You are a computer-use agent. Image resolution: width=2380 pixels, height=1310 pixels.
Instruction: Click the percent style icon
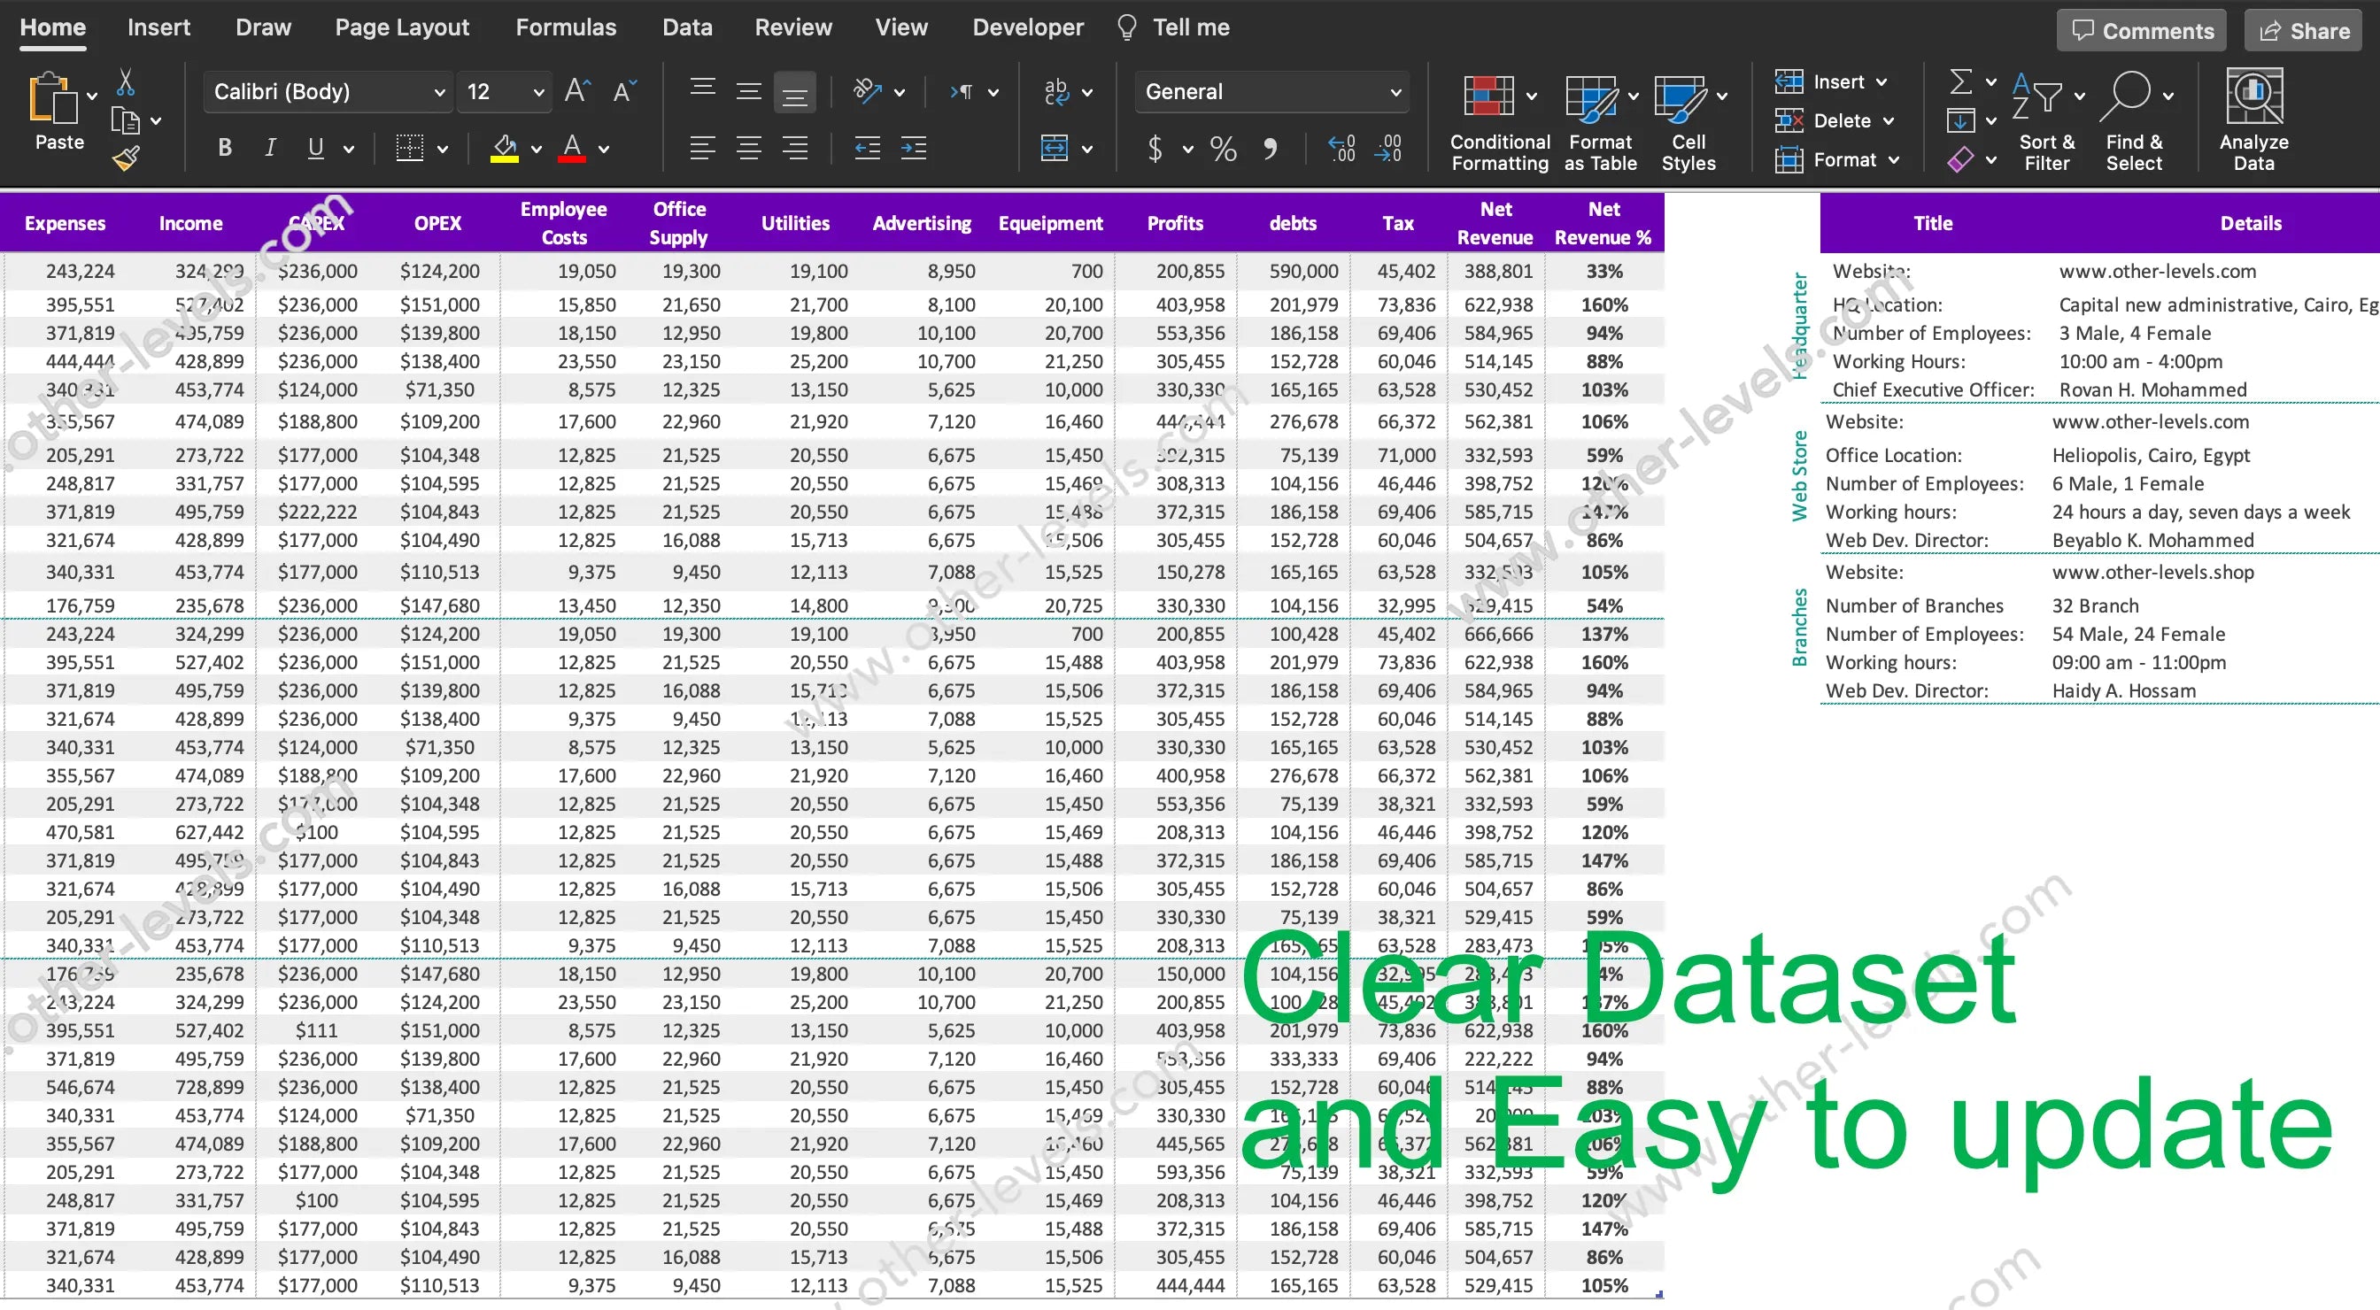click(x=1223, y=149)
